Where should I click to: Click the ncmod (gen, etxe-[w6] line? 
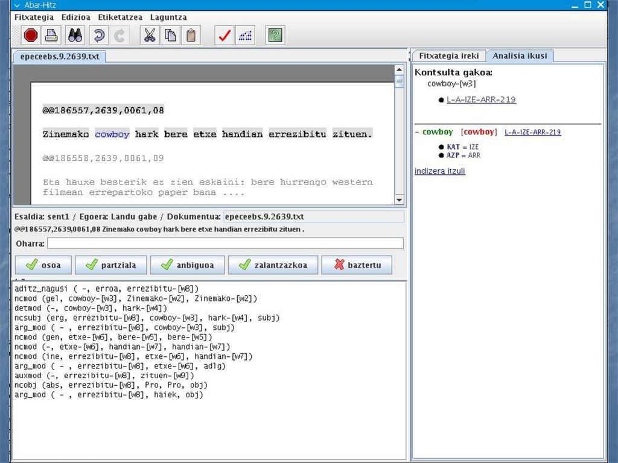(113, 337)
